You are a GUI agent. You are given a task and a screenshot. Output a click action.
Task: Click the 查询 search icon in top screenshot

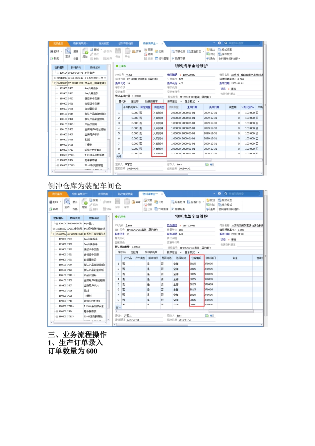(68, 51)
